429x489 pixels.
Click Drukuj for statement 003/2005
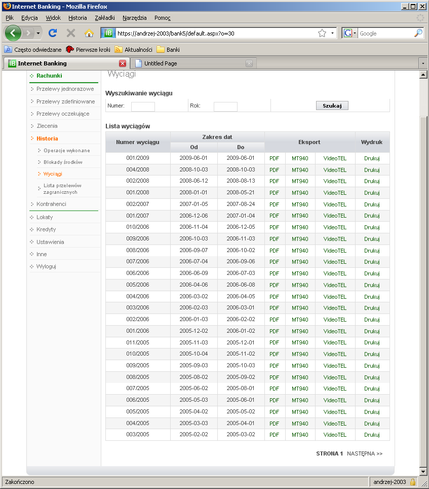(x=372, y=435)
